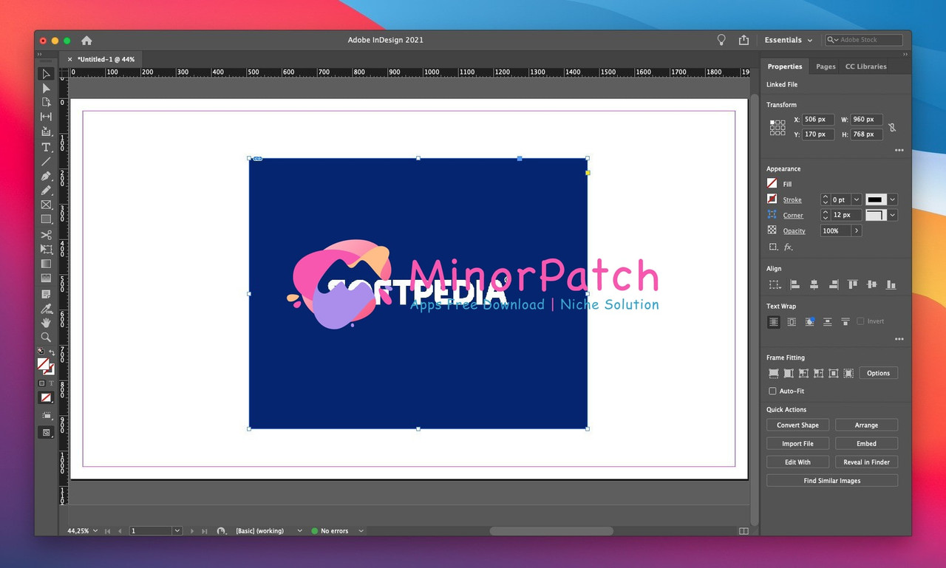Click the Arrange button

pos(866,425)
